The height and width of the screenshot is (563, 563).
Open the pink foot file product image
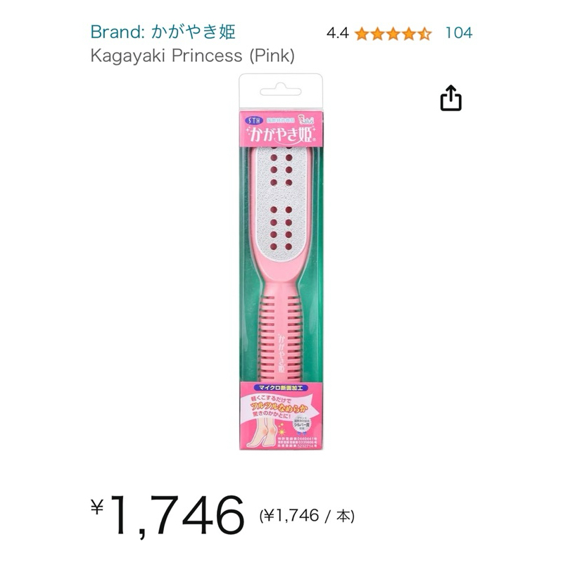(281, 261)
